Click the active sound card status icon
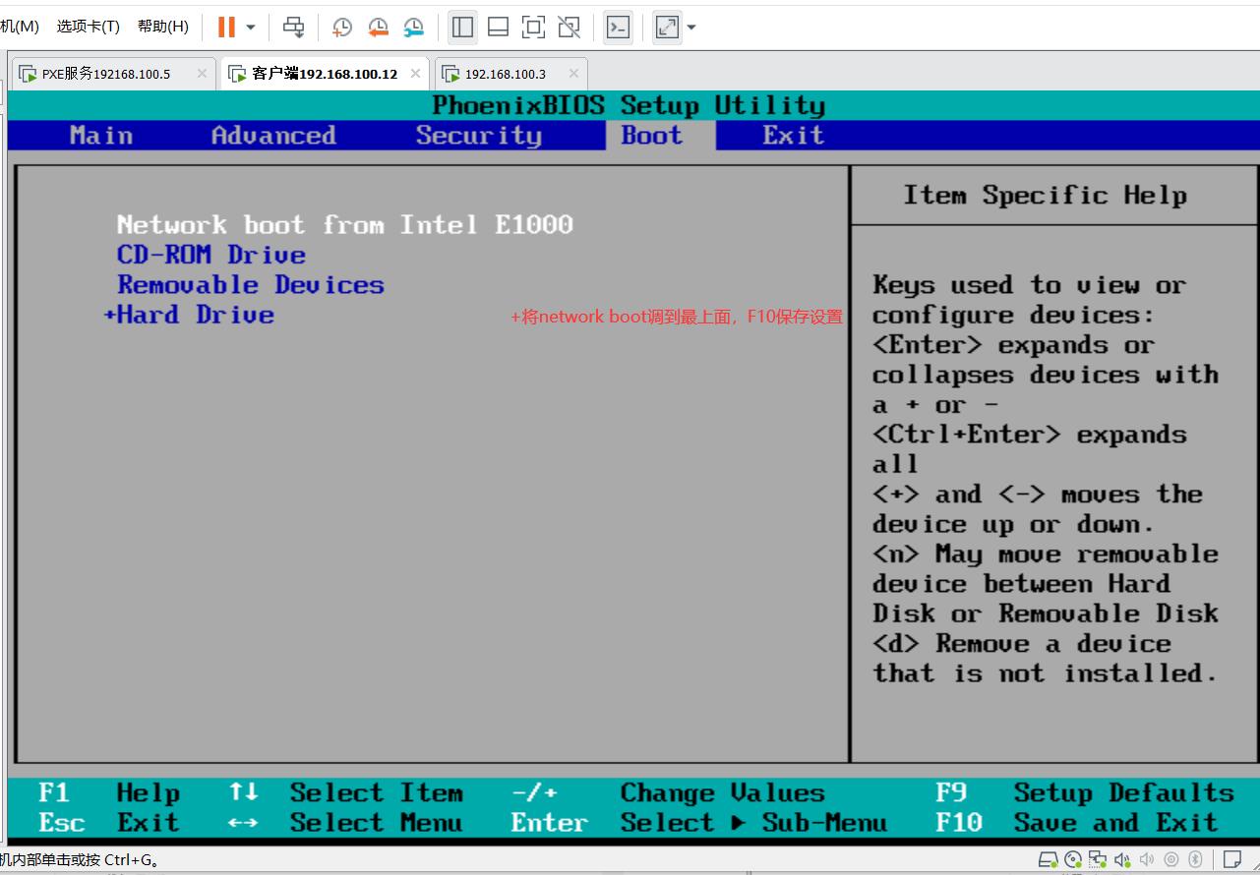The height and width of the screenshot is (875, 1260). click(x=1121, y=859)
